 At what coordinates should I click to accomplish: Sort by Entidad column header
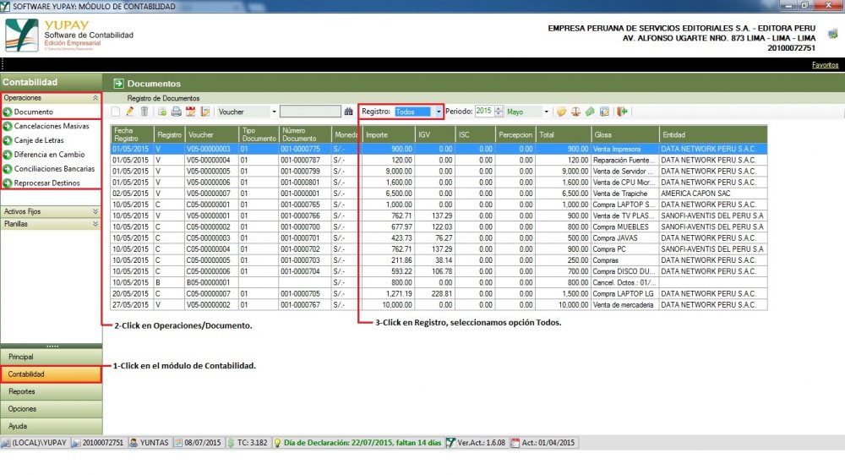(713, 134)
